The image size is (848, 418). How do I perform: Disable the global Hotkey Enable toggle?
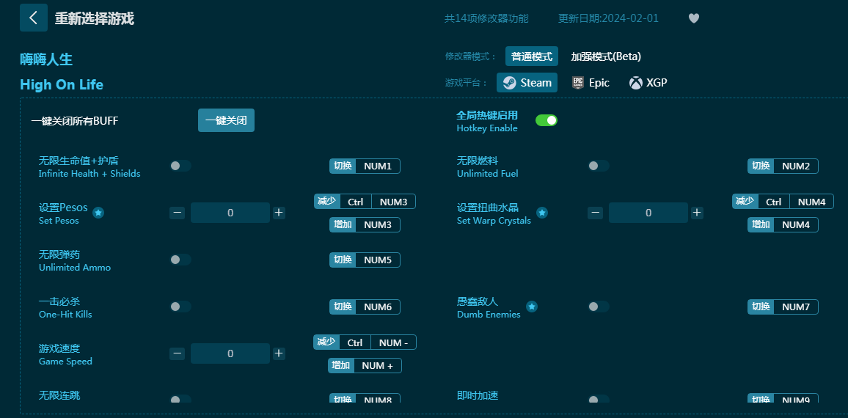(546, 120)
